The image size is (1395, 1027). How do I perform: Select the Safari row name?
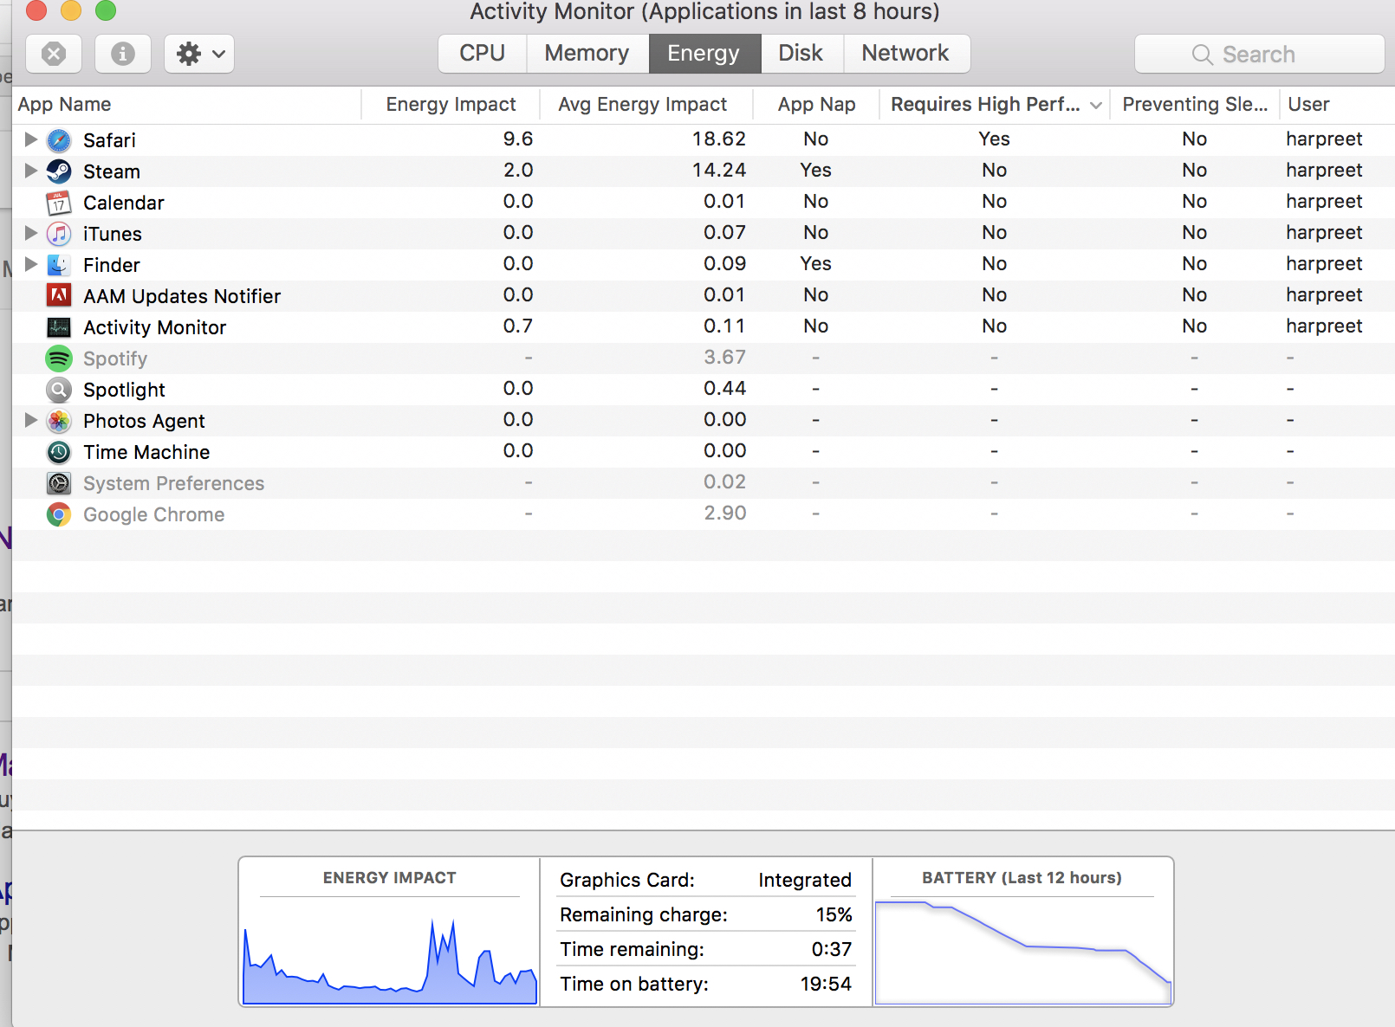[109, 140]
